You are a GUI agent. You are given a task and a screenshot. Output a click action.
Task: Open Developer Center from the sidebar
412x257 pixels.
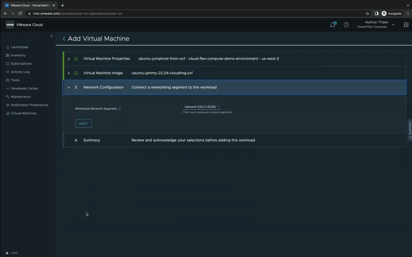(x=24, y=88)
